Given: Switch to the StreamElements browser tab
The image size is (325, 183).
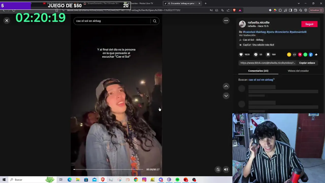Looking at the screenshot, I should pos(103,3).
